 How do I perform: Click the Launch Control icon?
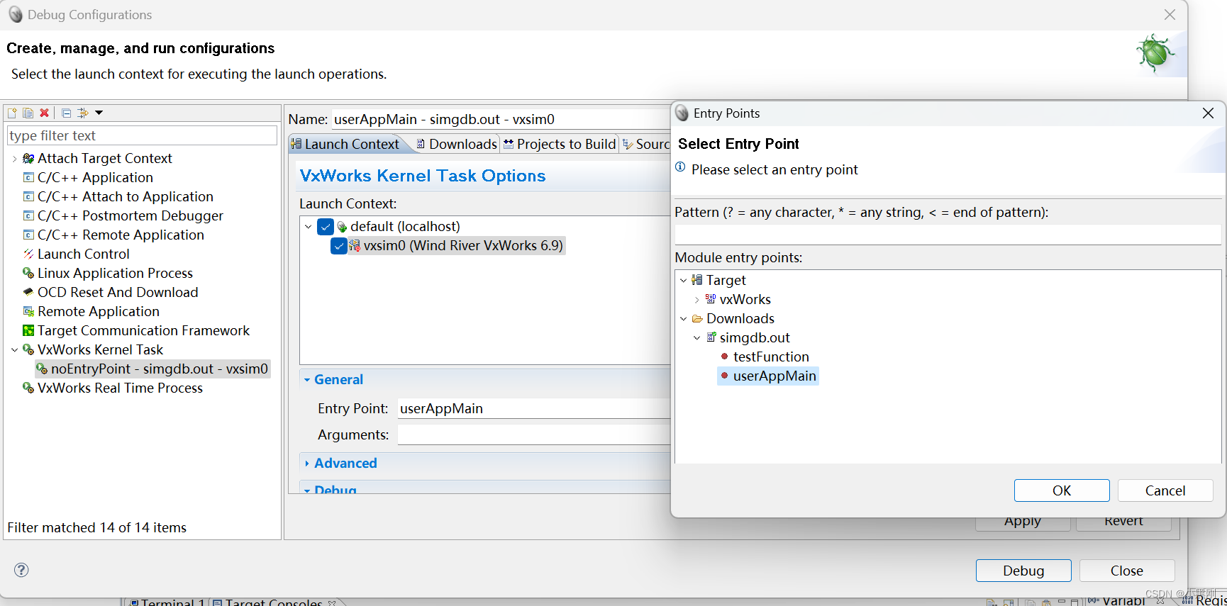28,254
